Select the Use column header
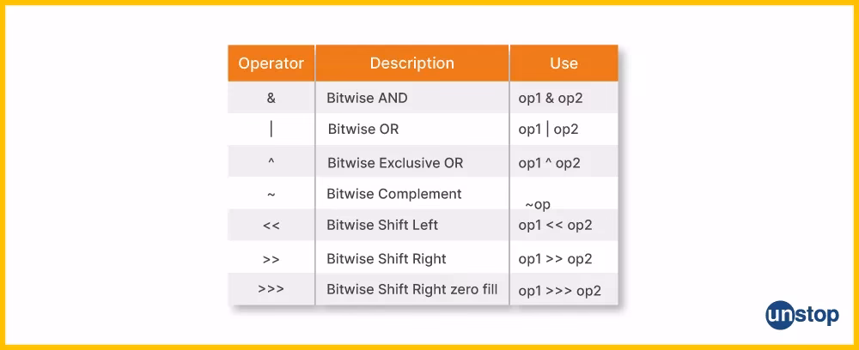859x350 pixels. [x=564, y=63]
